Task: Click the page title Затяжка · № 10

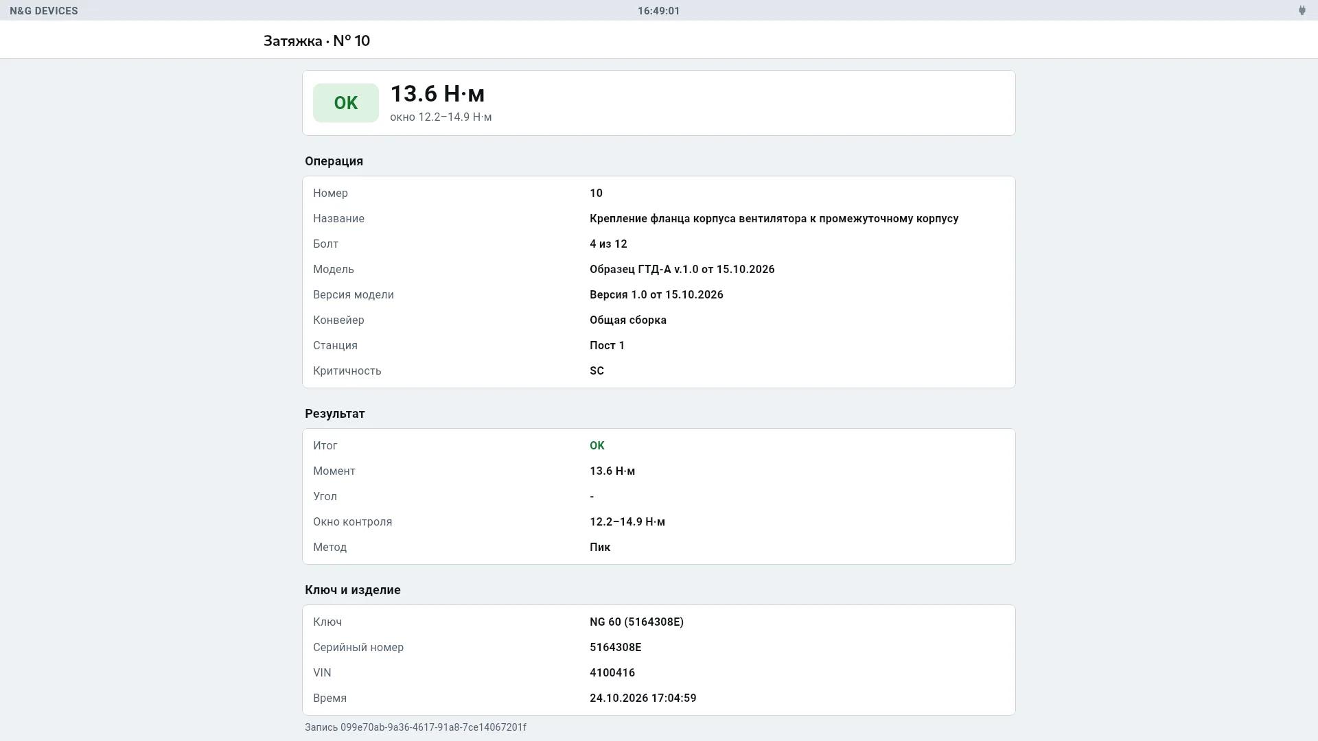Action: pyautogui.click(x=316, y=40)
